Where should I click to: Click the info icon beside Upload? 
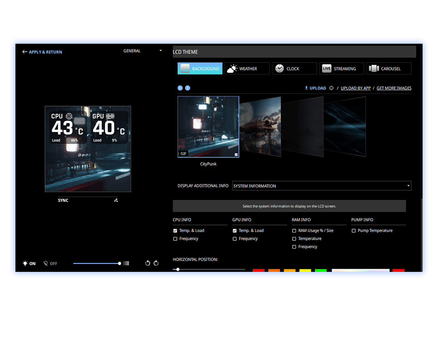coord(331,88)
